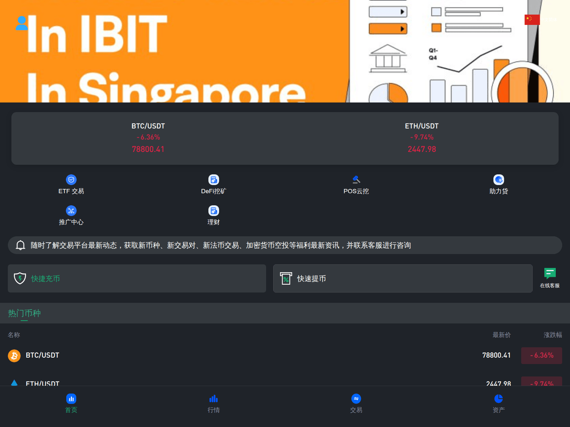Image resolution: width=570 pixels, height=427 pixels.
Task: Click the 快速提币 withdraw button
Action: (403, 278)
